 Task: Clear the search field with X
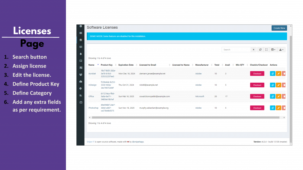(x=253, y=50)
